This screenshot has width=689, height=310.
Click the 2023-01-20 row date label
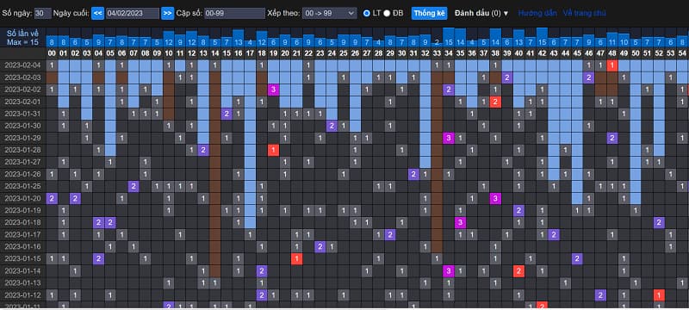pyautogui.click(x=22, y=198)
